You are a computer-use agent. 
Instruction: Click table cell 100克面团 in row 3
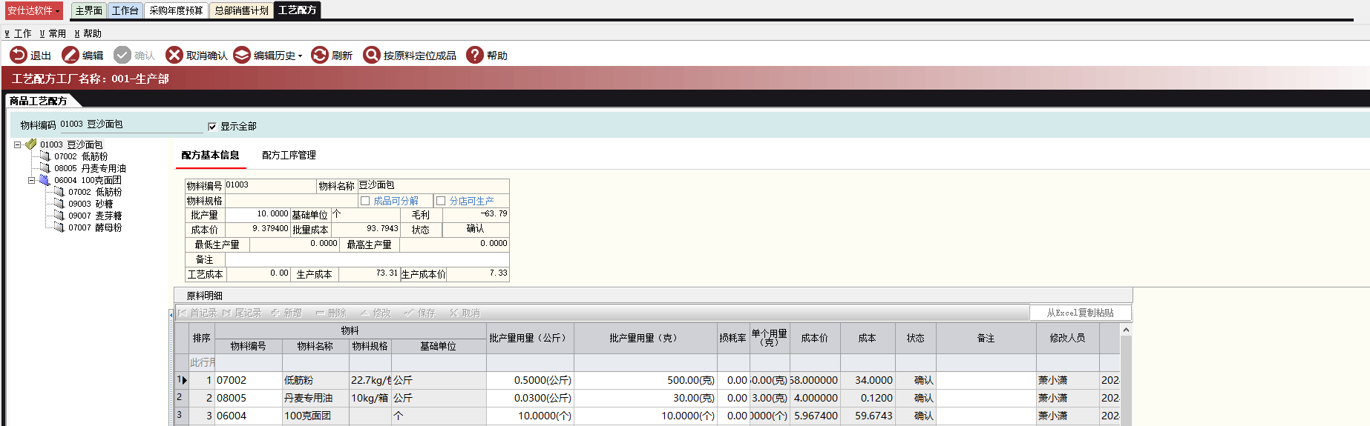pos(315,416)
